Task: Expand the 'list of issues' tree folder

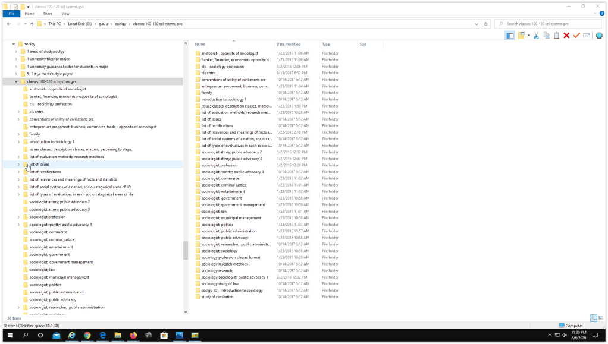Action: [18, 165]
